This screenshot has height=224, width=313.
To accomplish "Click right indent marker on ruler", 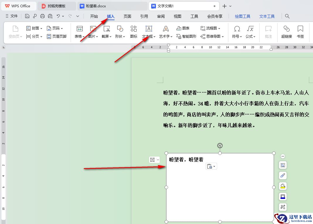I will [271, 49].
